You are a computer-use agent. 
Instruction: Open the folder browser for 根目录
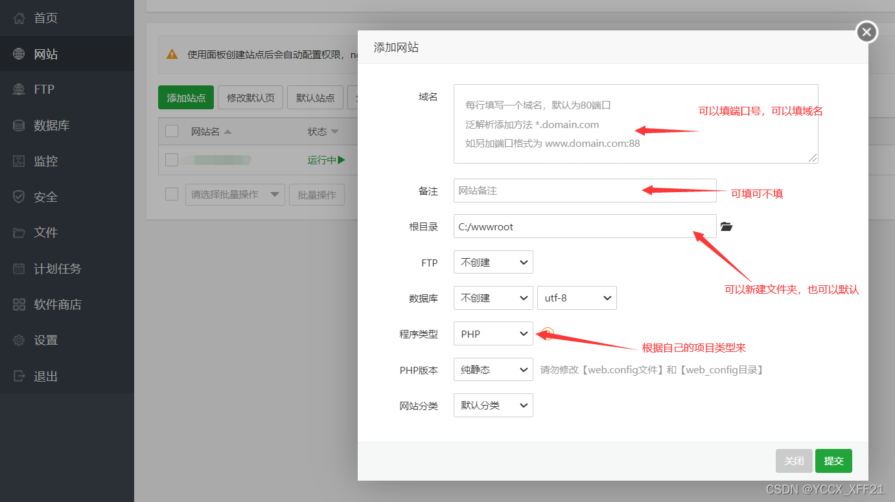pos(726,226)
